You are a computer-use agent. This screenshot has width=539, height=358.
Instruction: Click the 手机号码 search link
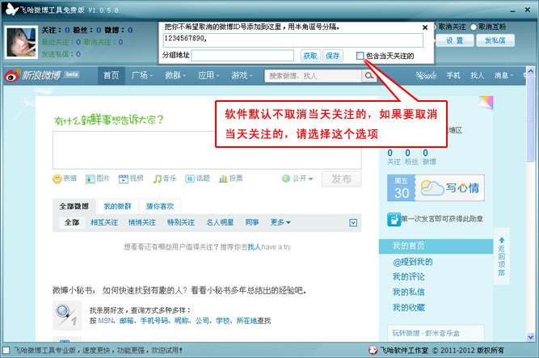coord(154,321)
